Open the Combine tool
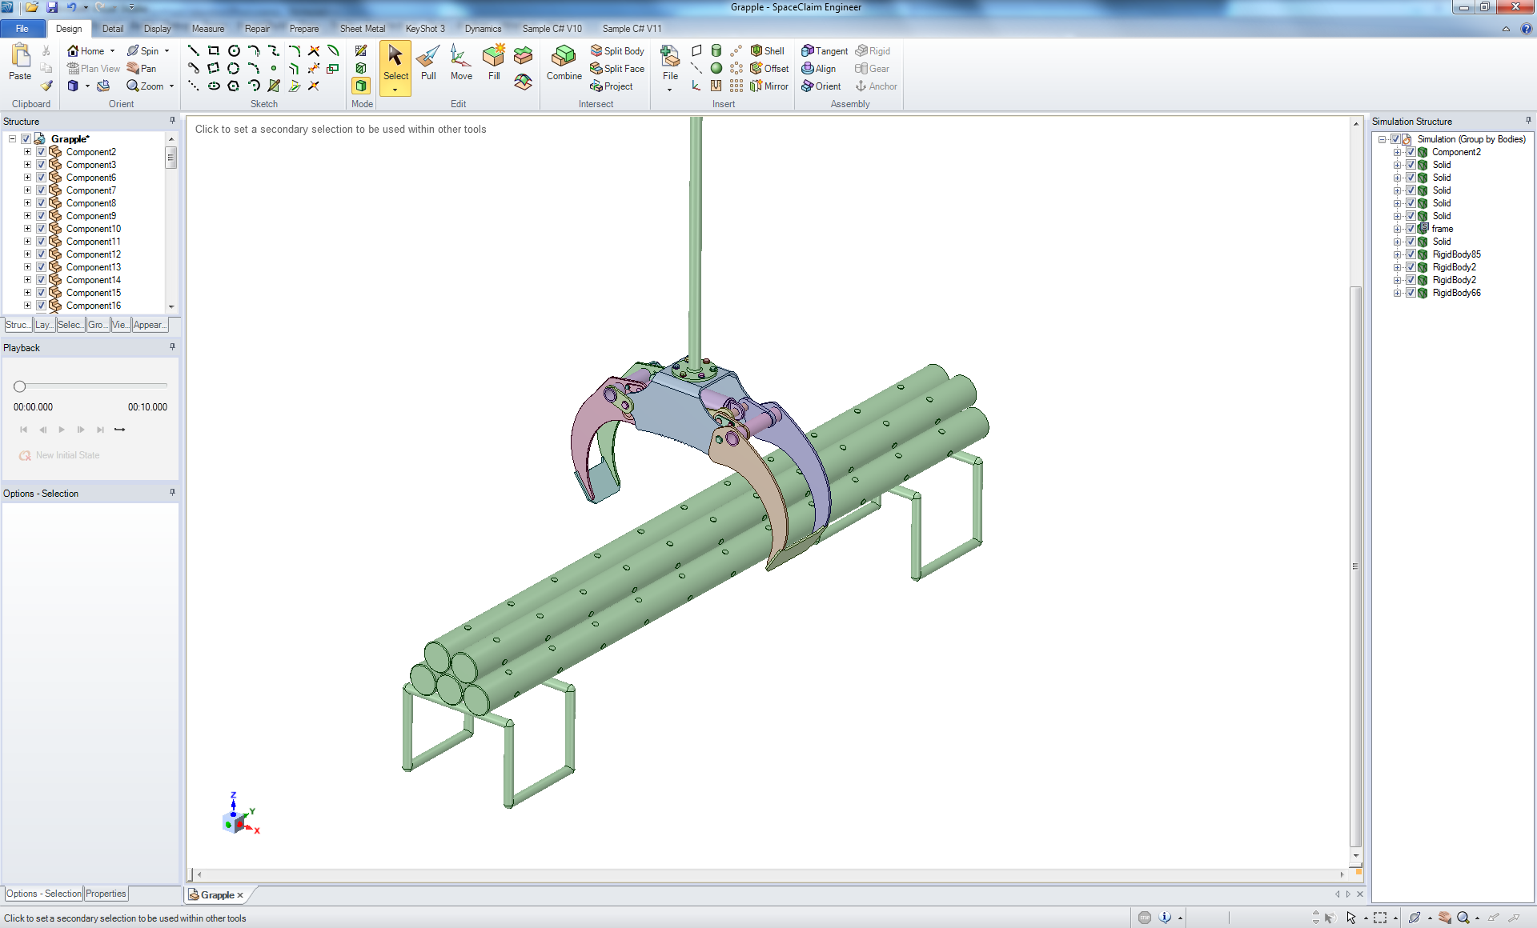 click(564, 62)
